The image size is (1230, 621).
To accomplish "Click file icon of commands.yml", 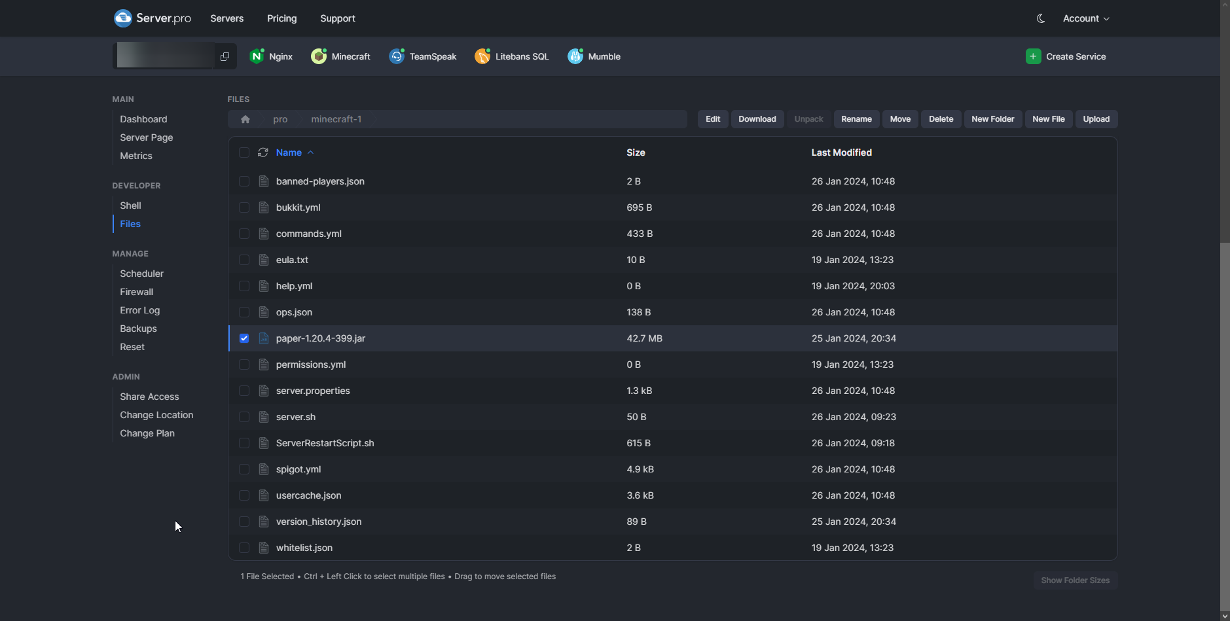I will pyautogui.click(x=264, y=234).
